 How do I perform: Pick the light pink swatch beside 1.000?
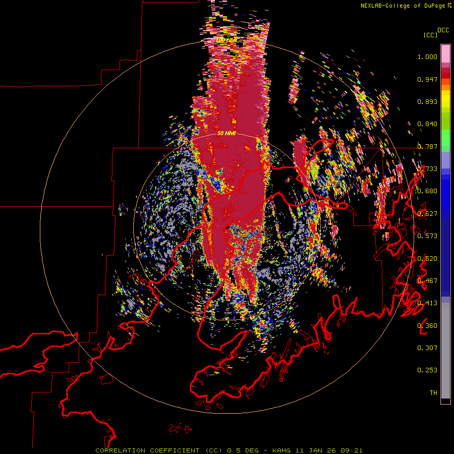click(445, 54)
